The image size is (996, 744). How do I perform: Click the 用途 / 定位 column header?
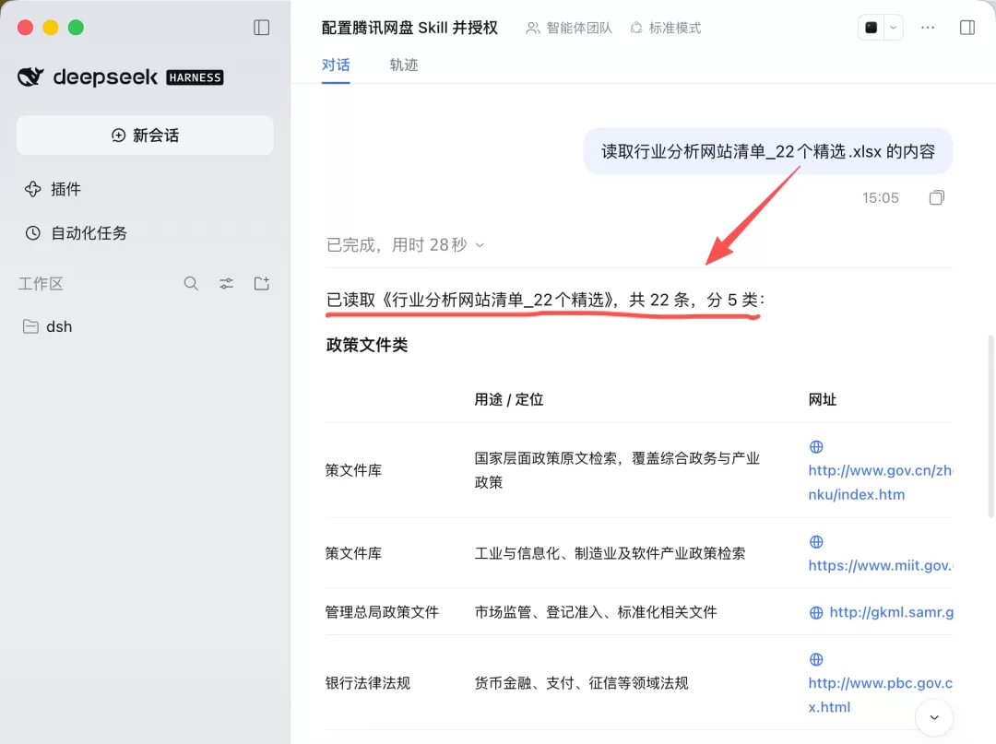509,399
